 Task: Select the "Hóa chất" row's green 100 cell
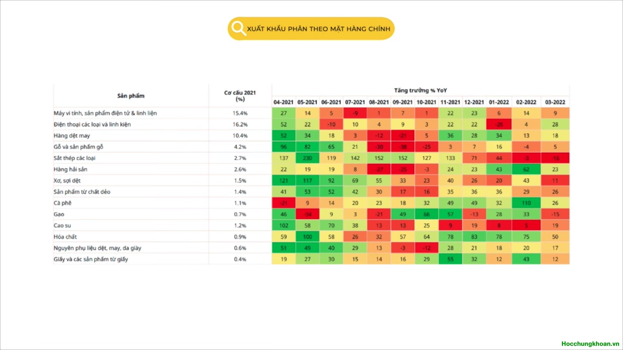click(307, 237)
